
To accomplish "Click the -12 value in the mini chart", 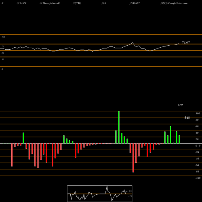I will point(130,196).
